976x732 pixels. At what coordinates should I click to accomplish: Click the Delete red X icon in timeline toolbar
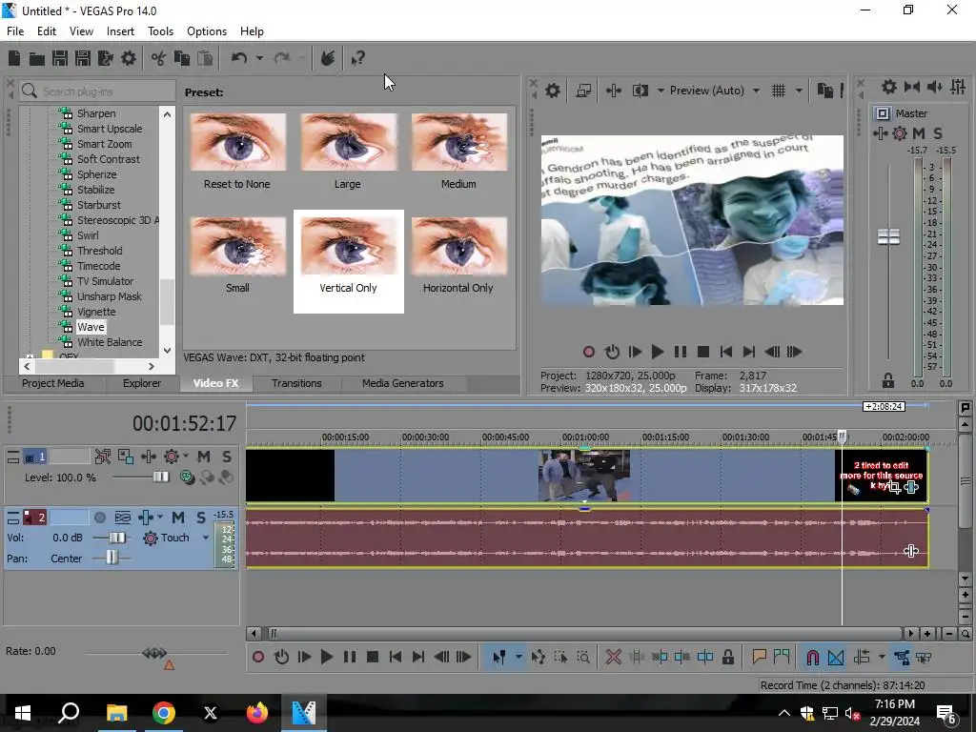tap(613, 657)
